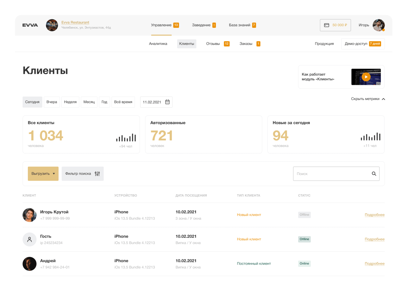Click the guest placeholder avatar icon

click(x=29, y=240)
